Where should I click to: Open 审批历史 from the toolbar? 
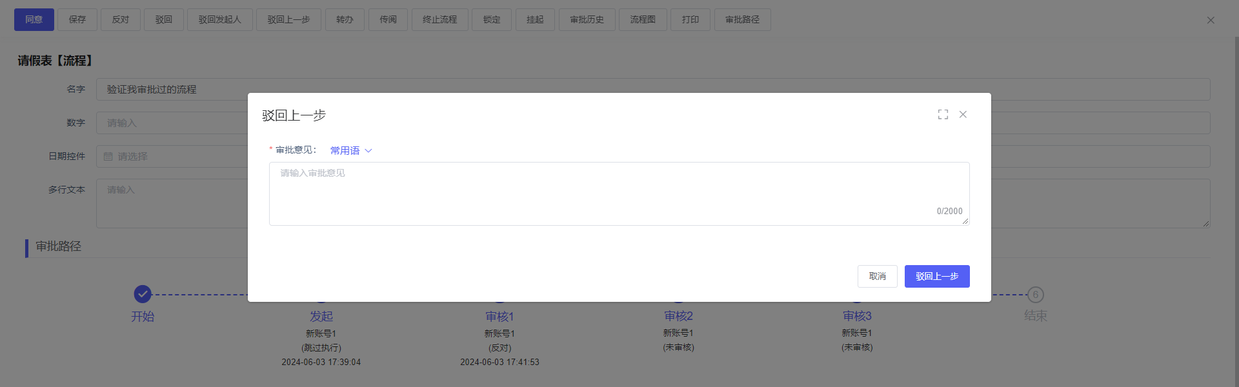point(587,20)
